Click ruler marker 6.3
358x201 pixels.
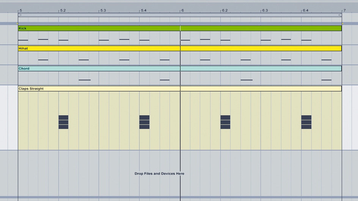click(x=265, y=11)
